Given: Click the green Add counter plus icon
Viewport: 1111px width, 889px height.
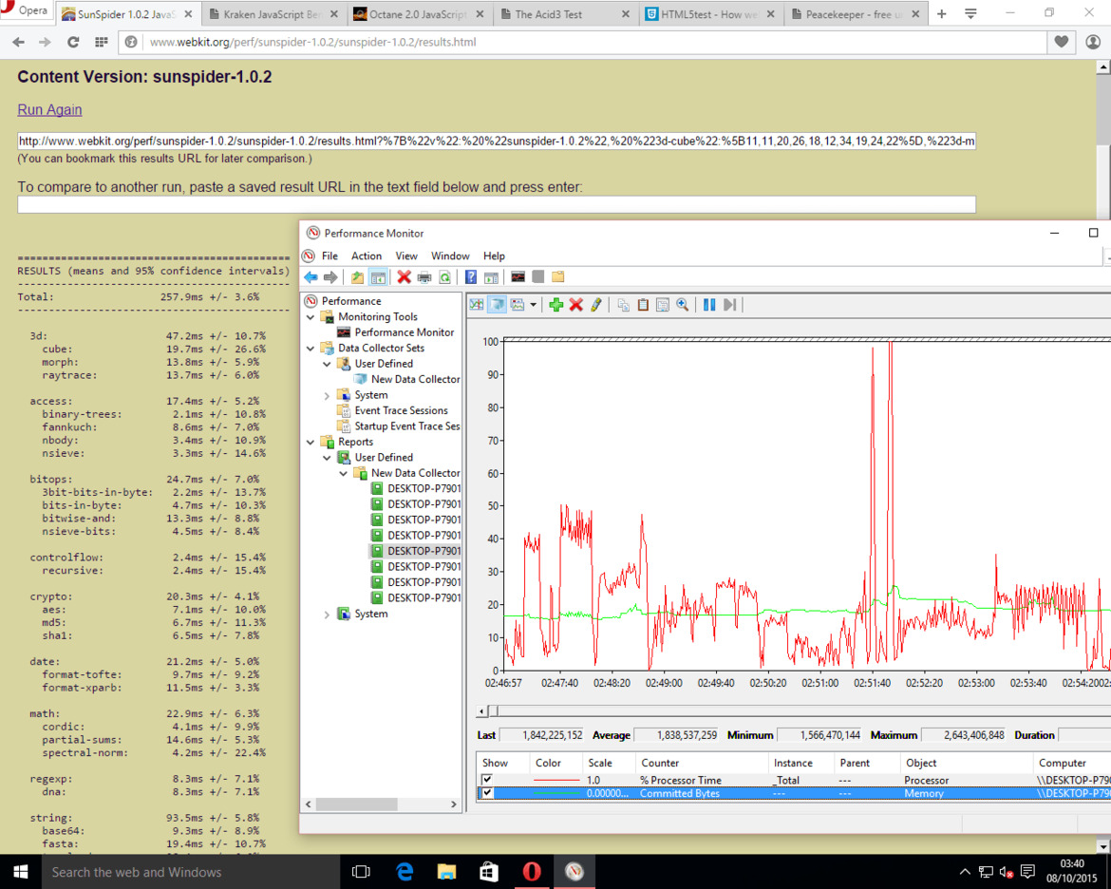Looking at the screenshot, I should (556, 305).
